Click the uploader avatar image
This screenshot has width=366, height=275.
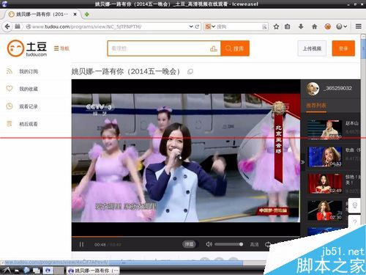(313, 89)
